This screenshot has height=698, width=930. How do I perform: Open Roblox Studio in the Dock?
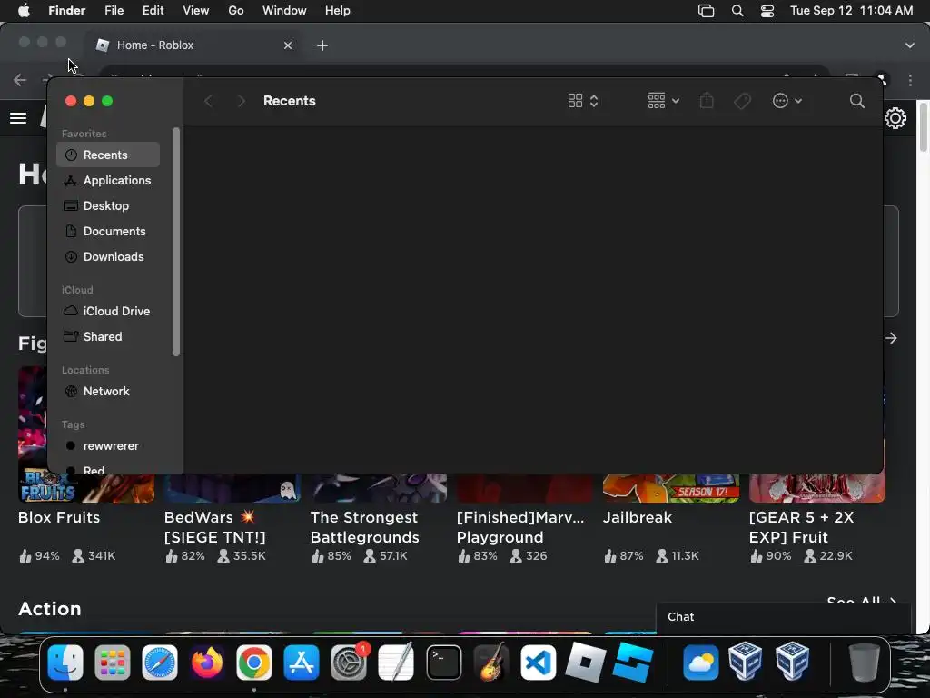[x=633, y=663]
